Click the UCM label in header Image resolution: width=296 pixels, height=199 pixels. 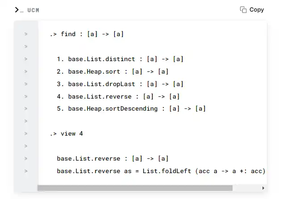pyautogui.click(x=33, y=10)
